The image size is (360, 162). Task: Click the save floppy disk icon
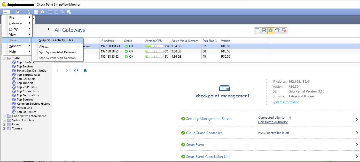point(264,30)
